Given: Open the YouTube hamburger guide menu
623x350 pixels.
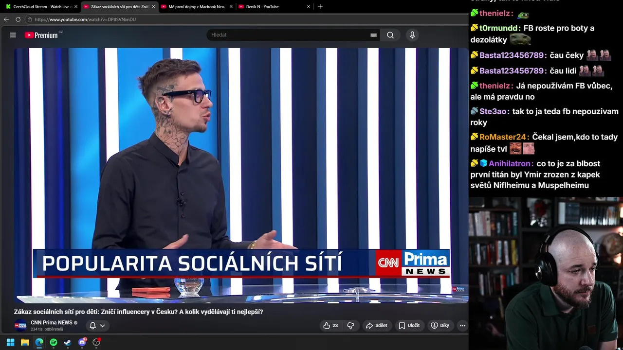Looking at the screenshot, I should 13,35.
